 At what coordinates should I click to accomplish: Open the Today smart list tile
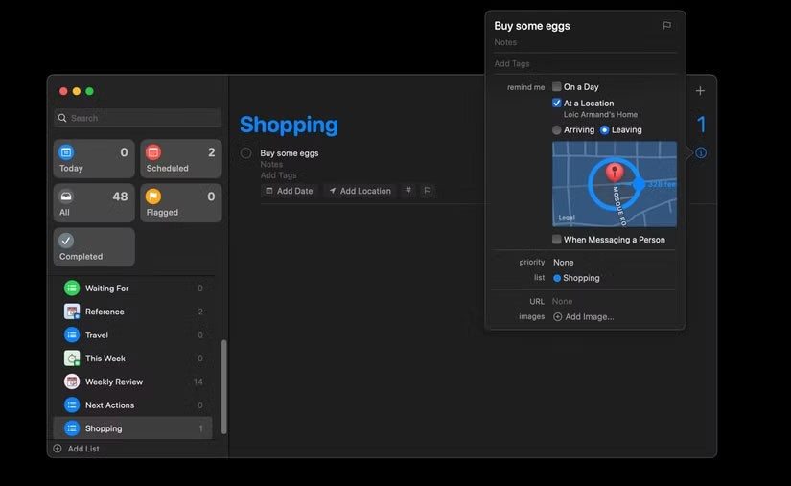(x=94, y=158)
